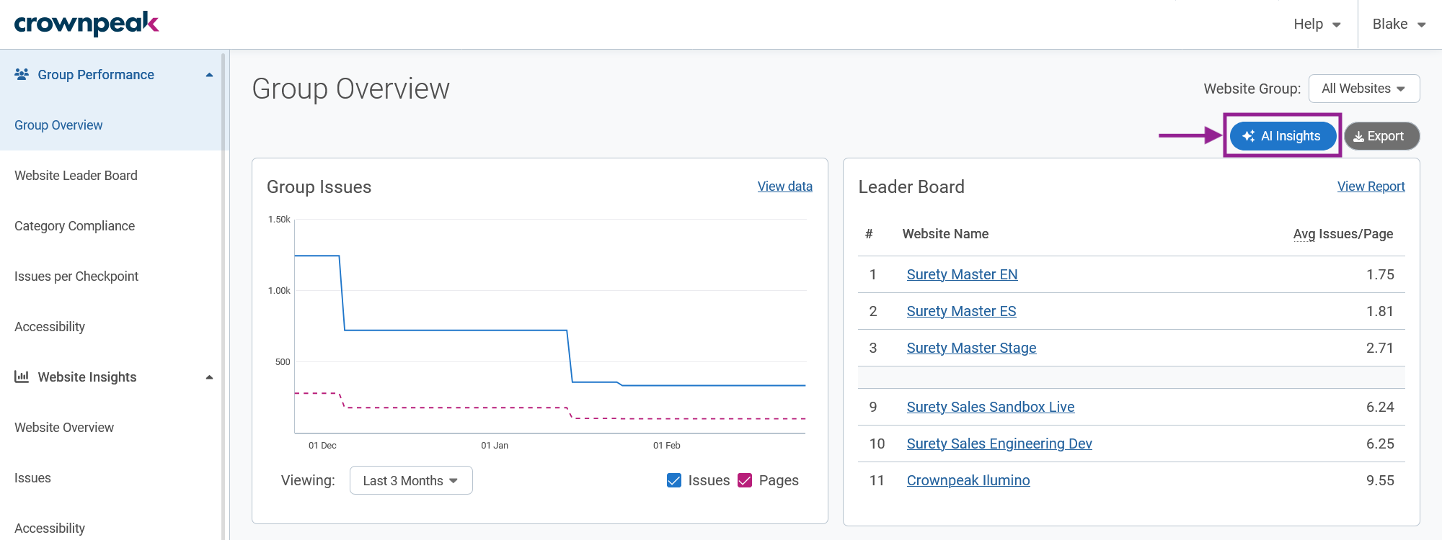Open Website Leader Board in sidebar
This screenshot has width=1442, height=540.
click(x=76, y=176)
